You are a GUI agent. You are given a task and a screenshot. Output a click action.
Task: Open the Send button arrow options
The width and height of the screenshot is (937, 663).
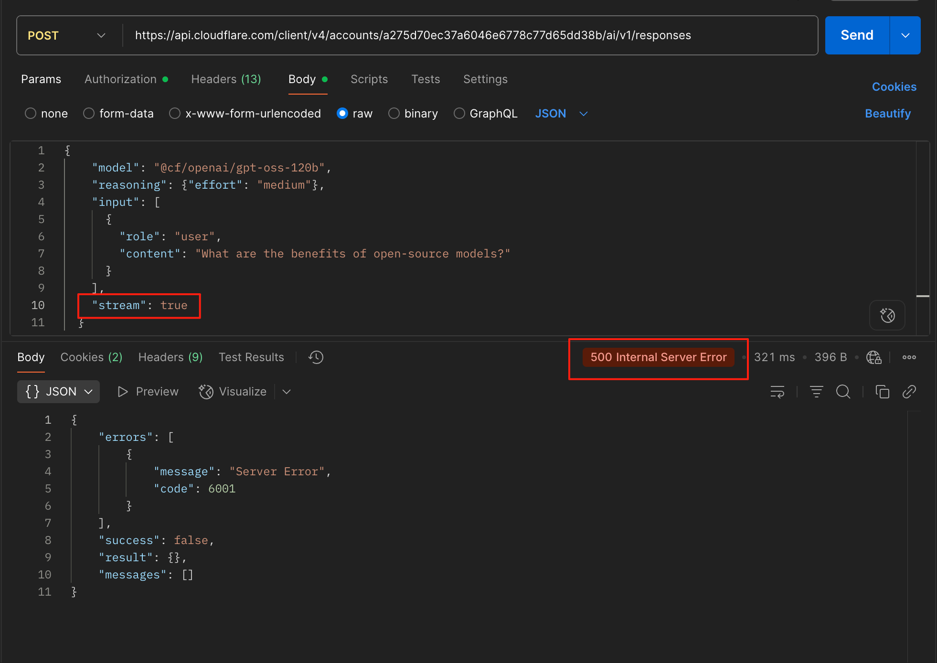[905, 36]
